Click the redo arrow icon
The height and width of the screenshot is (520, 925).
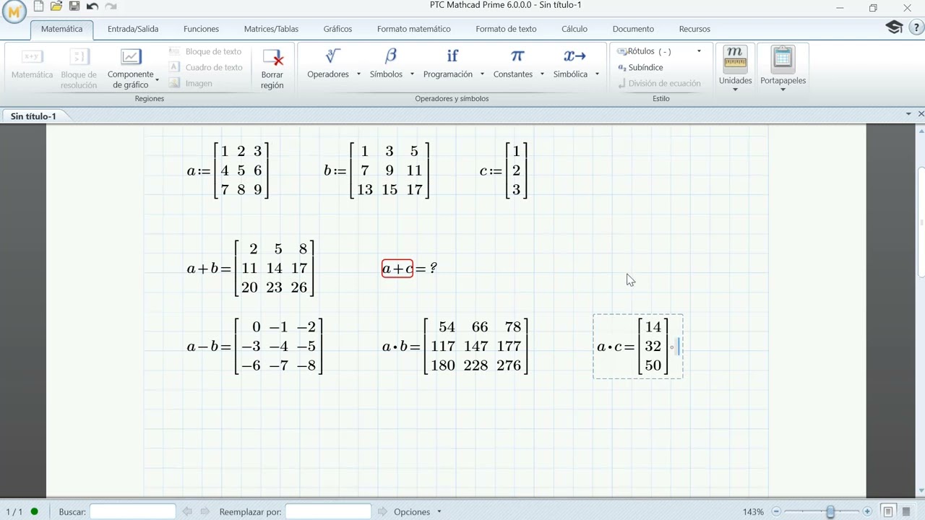[x=111, y=6]
